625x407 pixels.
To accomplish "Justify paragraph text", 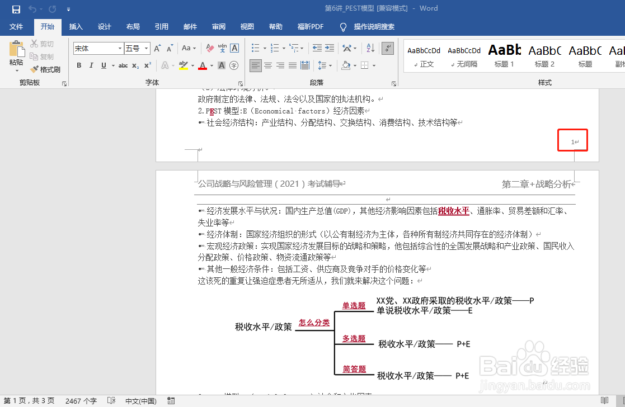I will coord(293,65).
